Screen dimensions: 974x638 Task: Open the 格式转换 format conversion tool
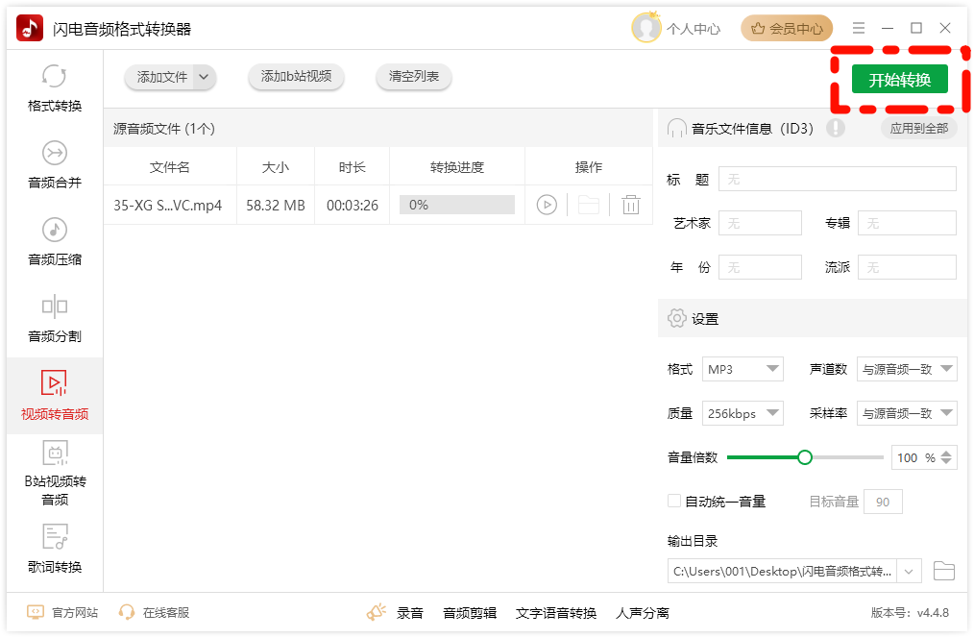click(55, 88)
